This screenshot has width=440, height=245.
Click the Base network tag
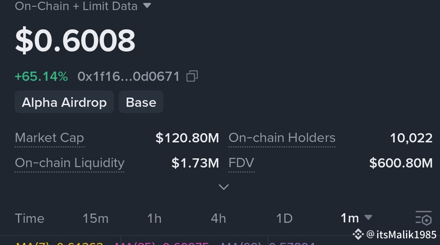click(x=141, y=102)
